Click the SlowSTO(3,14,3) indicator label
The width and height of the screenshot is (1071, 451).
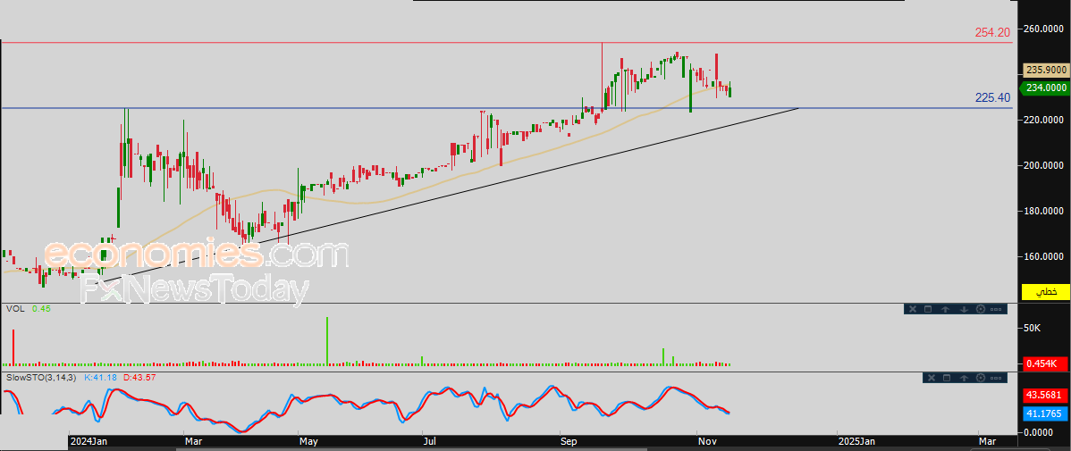coord(42,377)
